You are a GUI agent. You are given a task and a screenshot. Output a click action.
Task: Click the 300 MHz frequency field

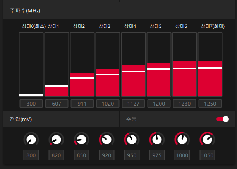click(x=31, y=104)
